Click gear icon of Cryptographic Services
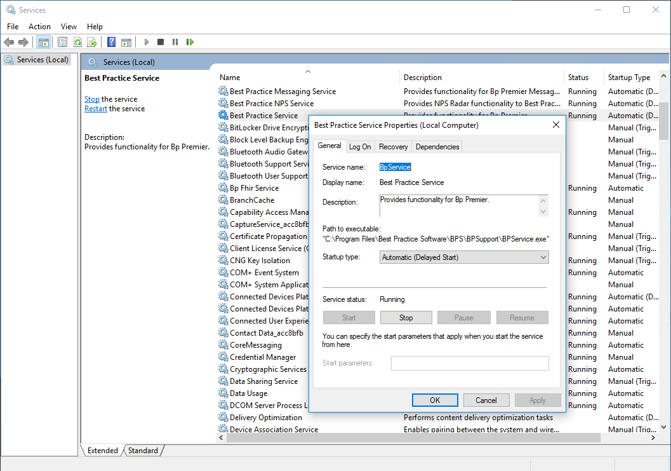This screenshot has width=671, height=471. pyautogui.click(x=223, y=369)
